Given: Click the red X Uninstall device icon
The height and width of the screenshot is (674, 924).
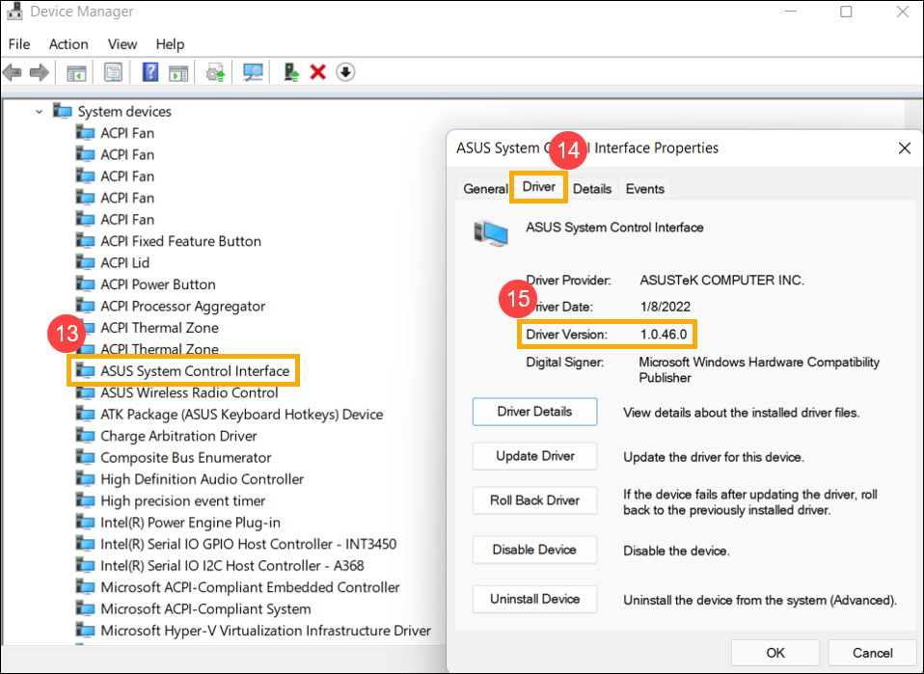Looking at the screenshot, I should [x=317, y=72].
